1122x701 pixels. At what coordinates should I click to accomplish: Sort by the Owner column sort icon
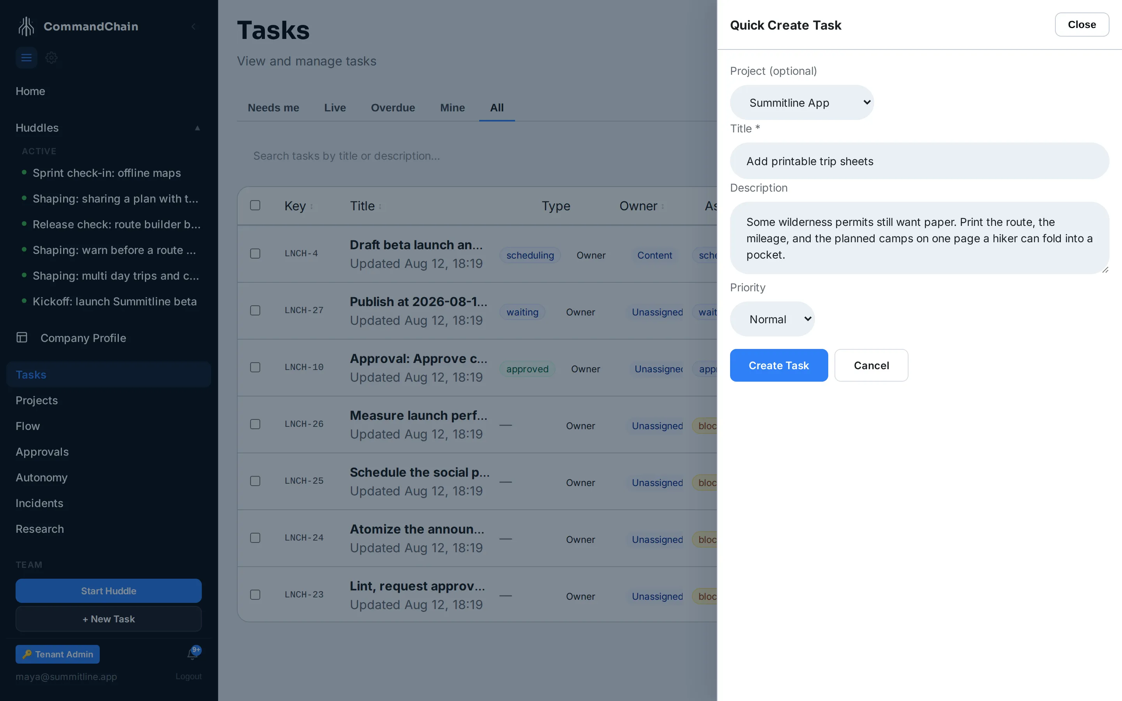[663, 207]
